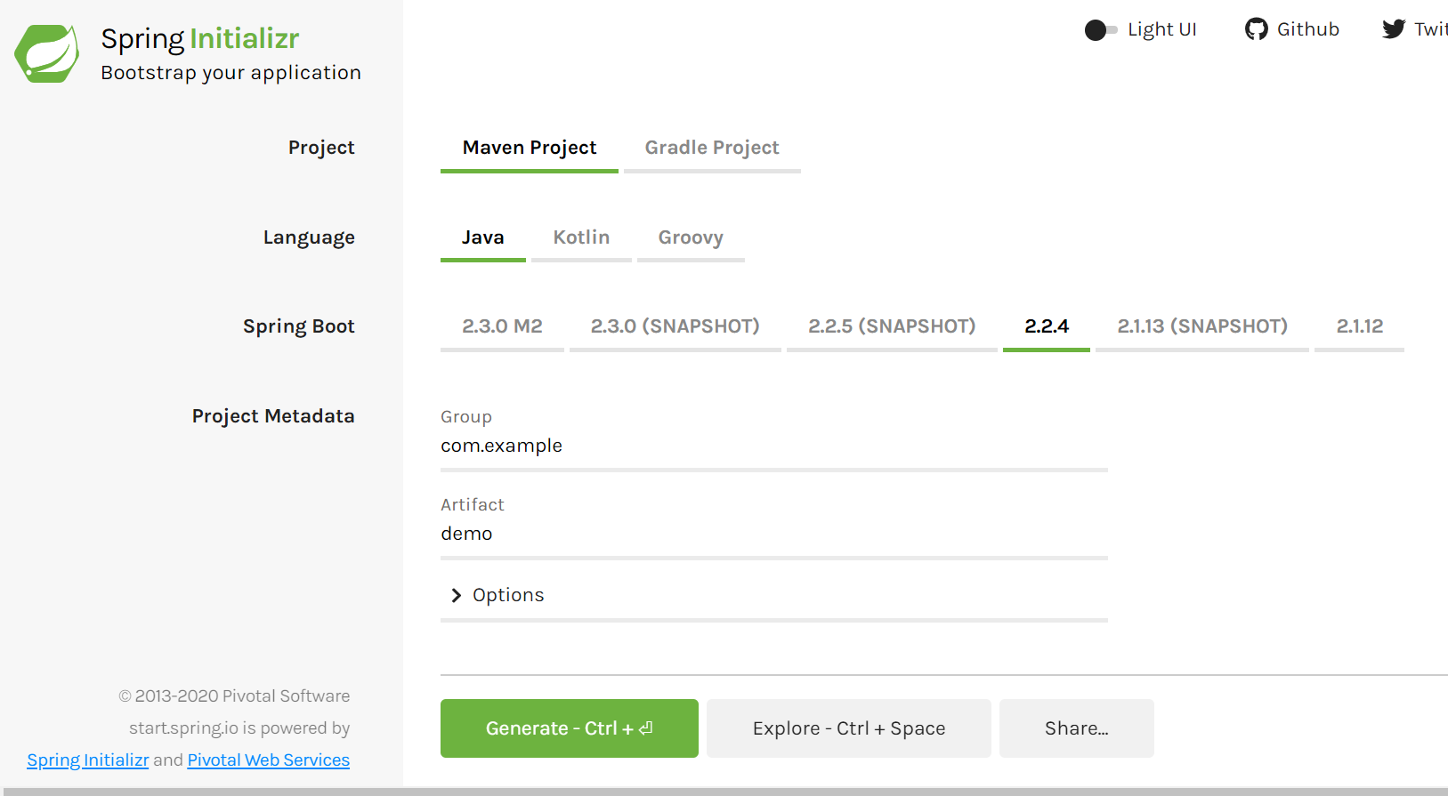Choose Groovy as the language
Screen dimensions: 1448x796
[x=691, y=238]
